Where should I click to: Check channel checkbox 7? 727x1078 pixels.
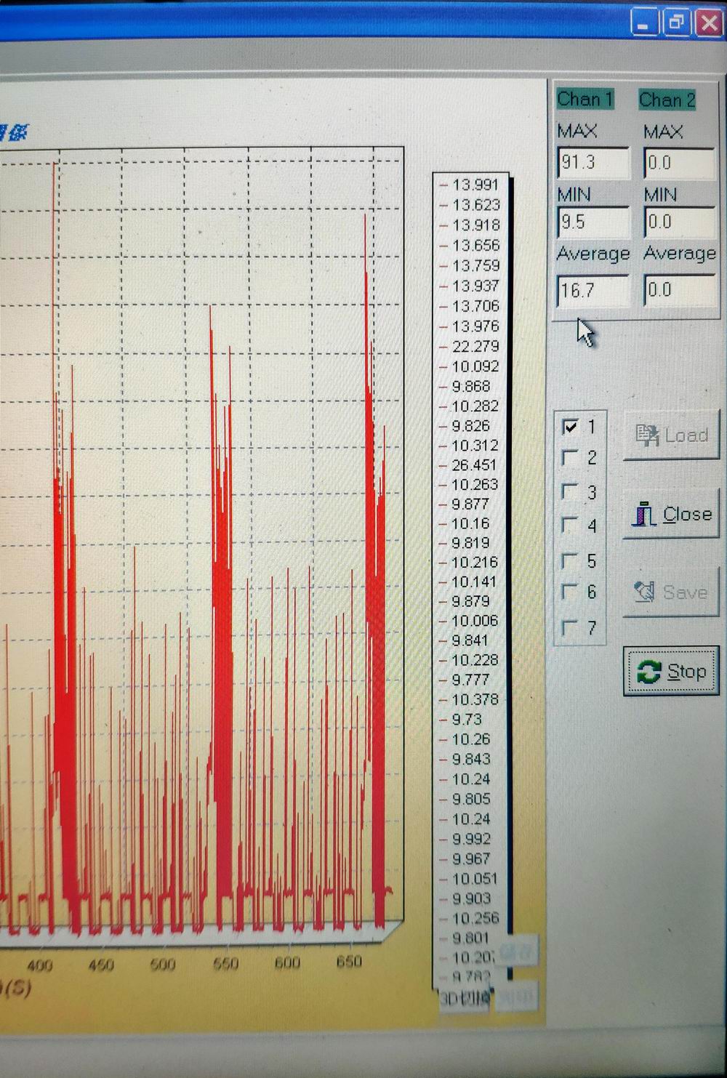[571, 627]
